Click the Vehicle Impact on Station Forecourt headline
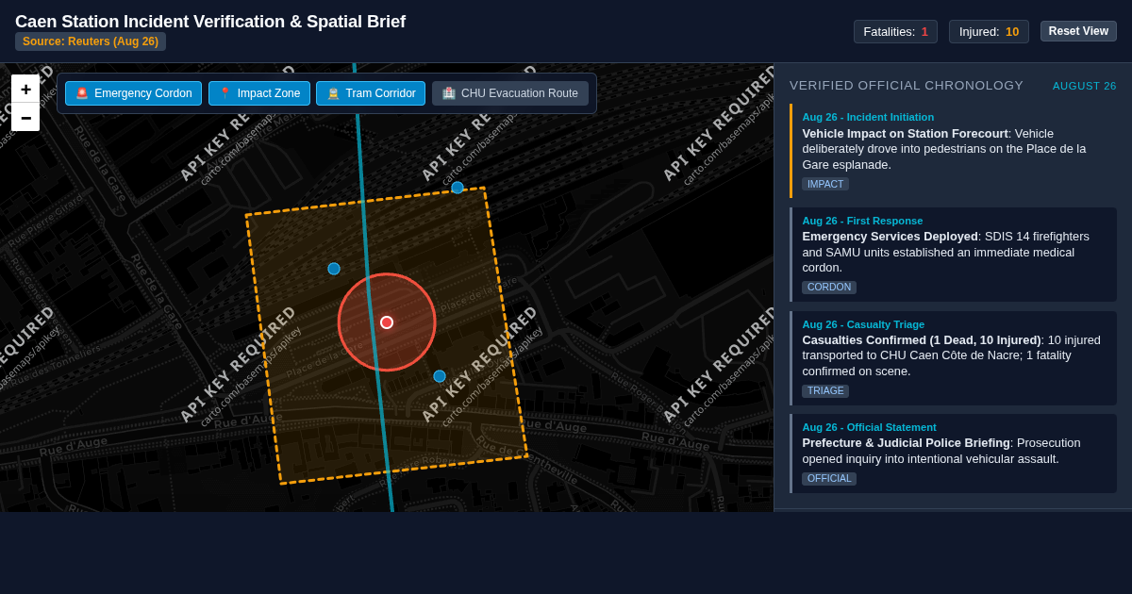The image size is (1132, 594). pos(906,134)
